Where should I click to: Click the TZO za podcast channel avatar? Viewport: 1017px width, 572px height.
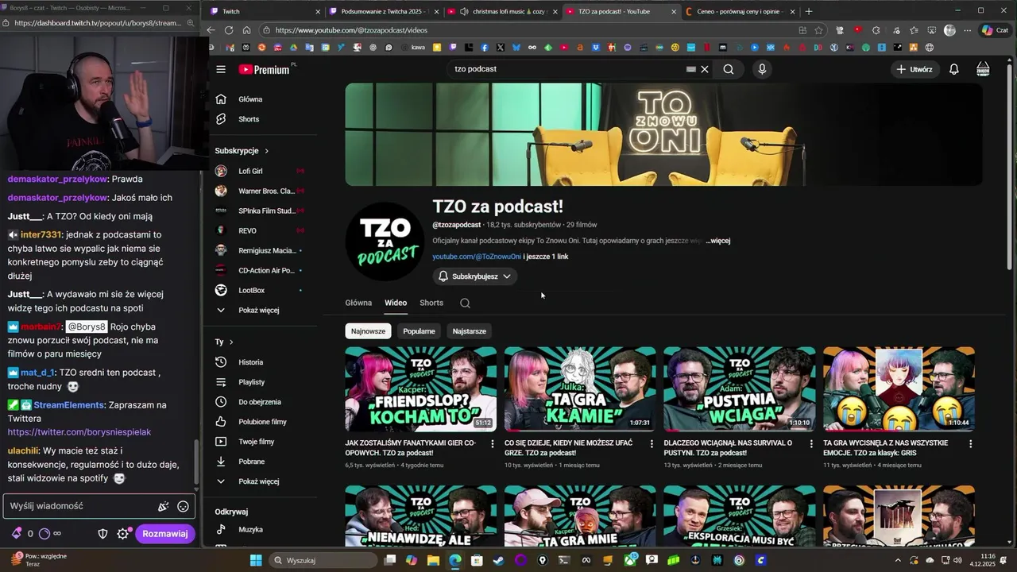[385, 242]
